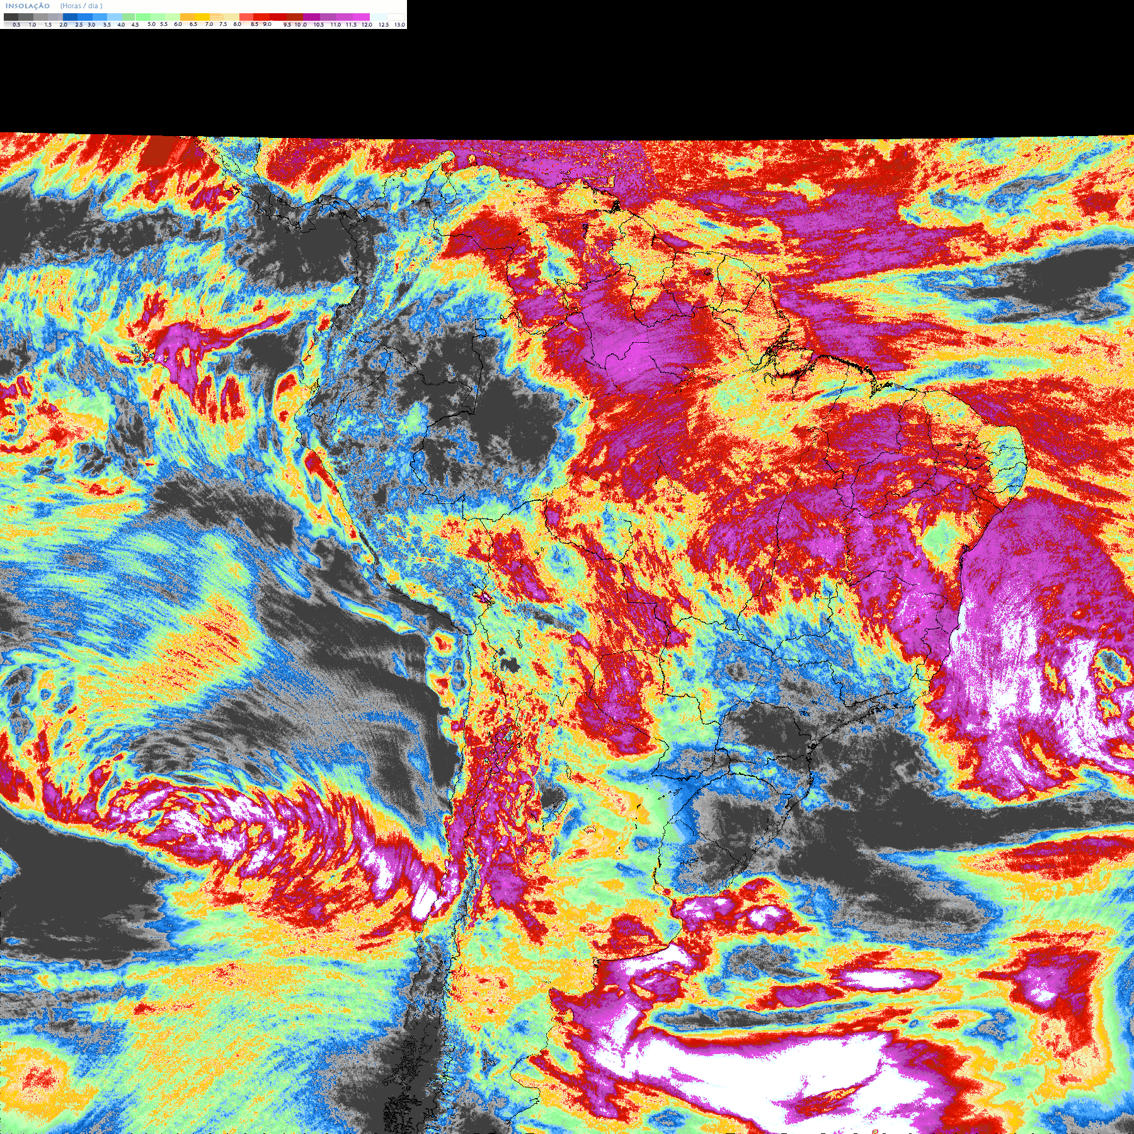Click the lightest sky-blue legend swatch
The width and height of the screenshot is (1134, 1134).
point(115,17)
